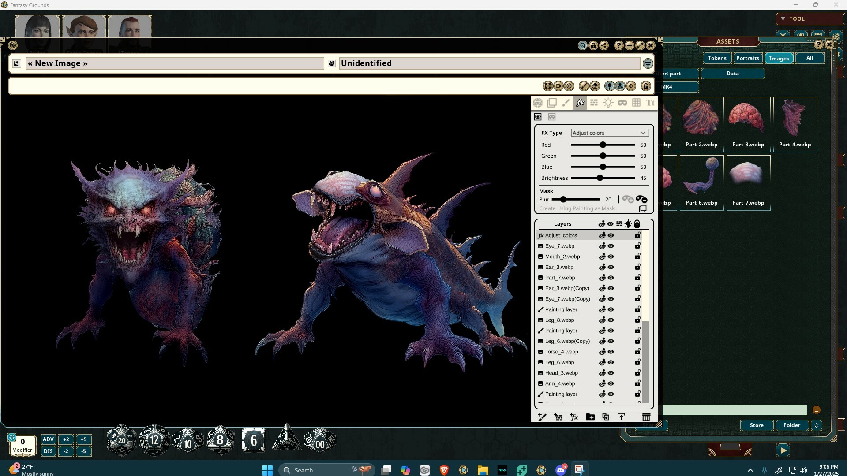Click the remove mask icon
Image resolution: width=847 pixels, height=476 pixels.
point(641,200)
